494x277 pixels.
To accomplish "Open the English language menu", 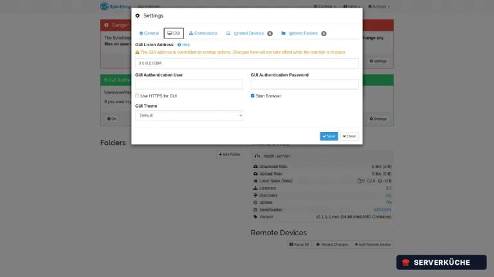I will pyautogui.click(x=324, y=6).
